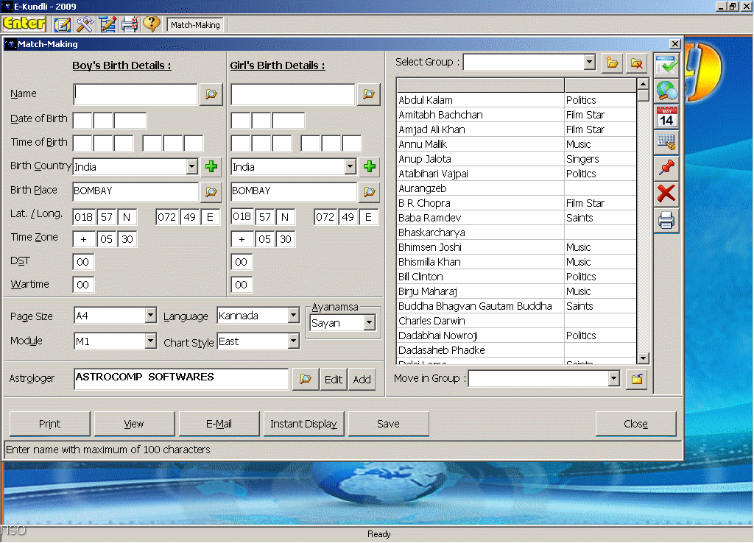
Task: Click green plus beside boy's Birth Country
Action: coord(211,167)
